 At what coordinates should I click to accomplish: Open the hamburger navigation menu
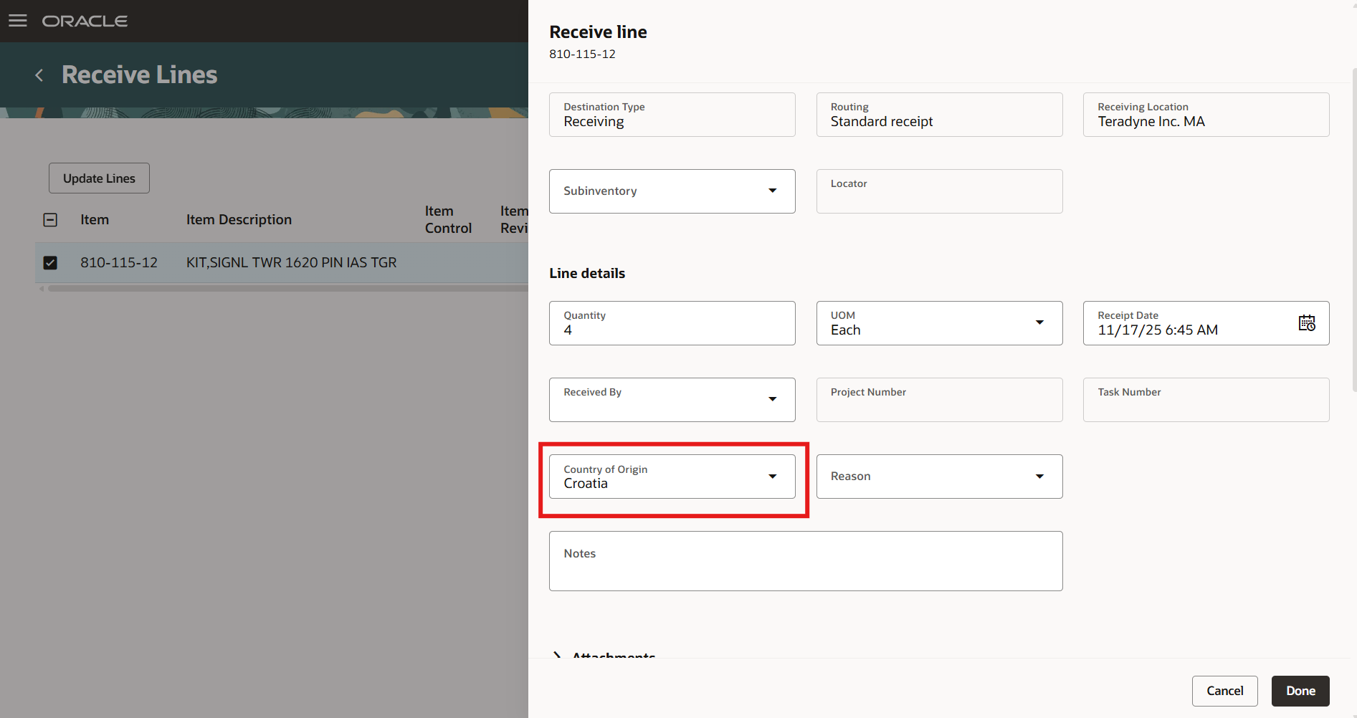18,20
